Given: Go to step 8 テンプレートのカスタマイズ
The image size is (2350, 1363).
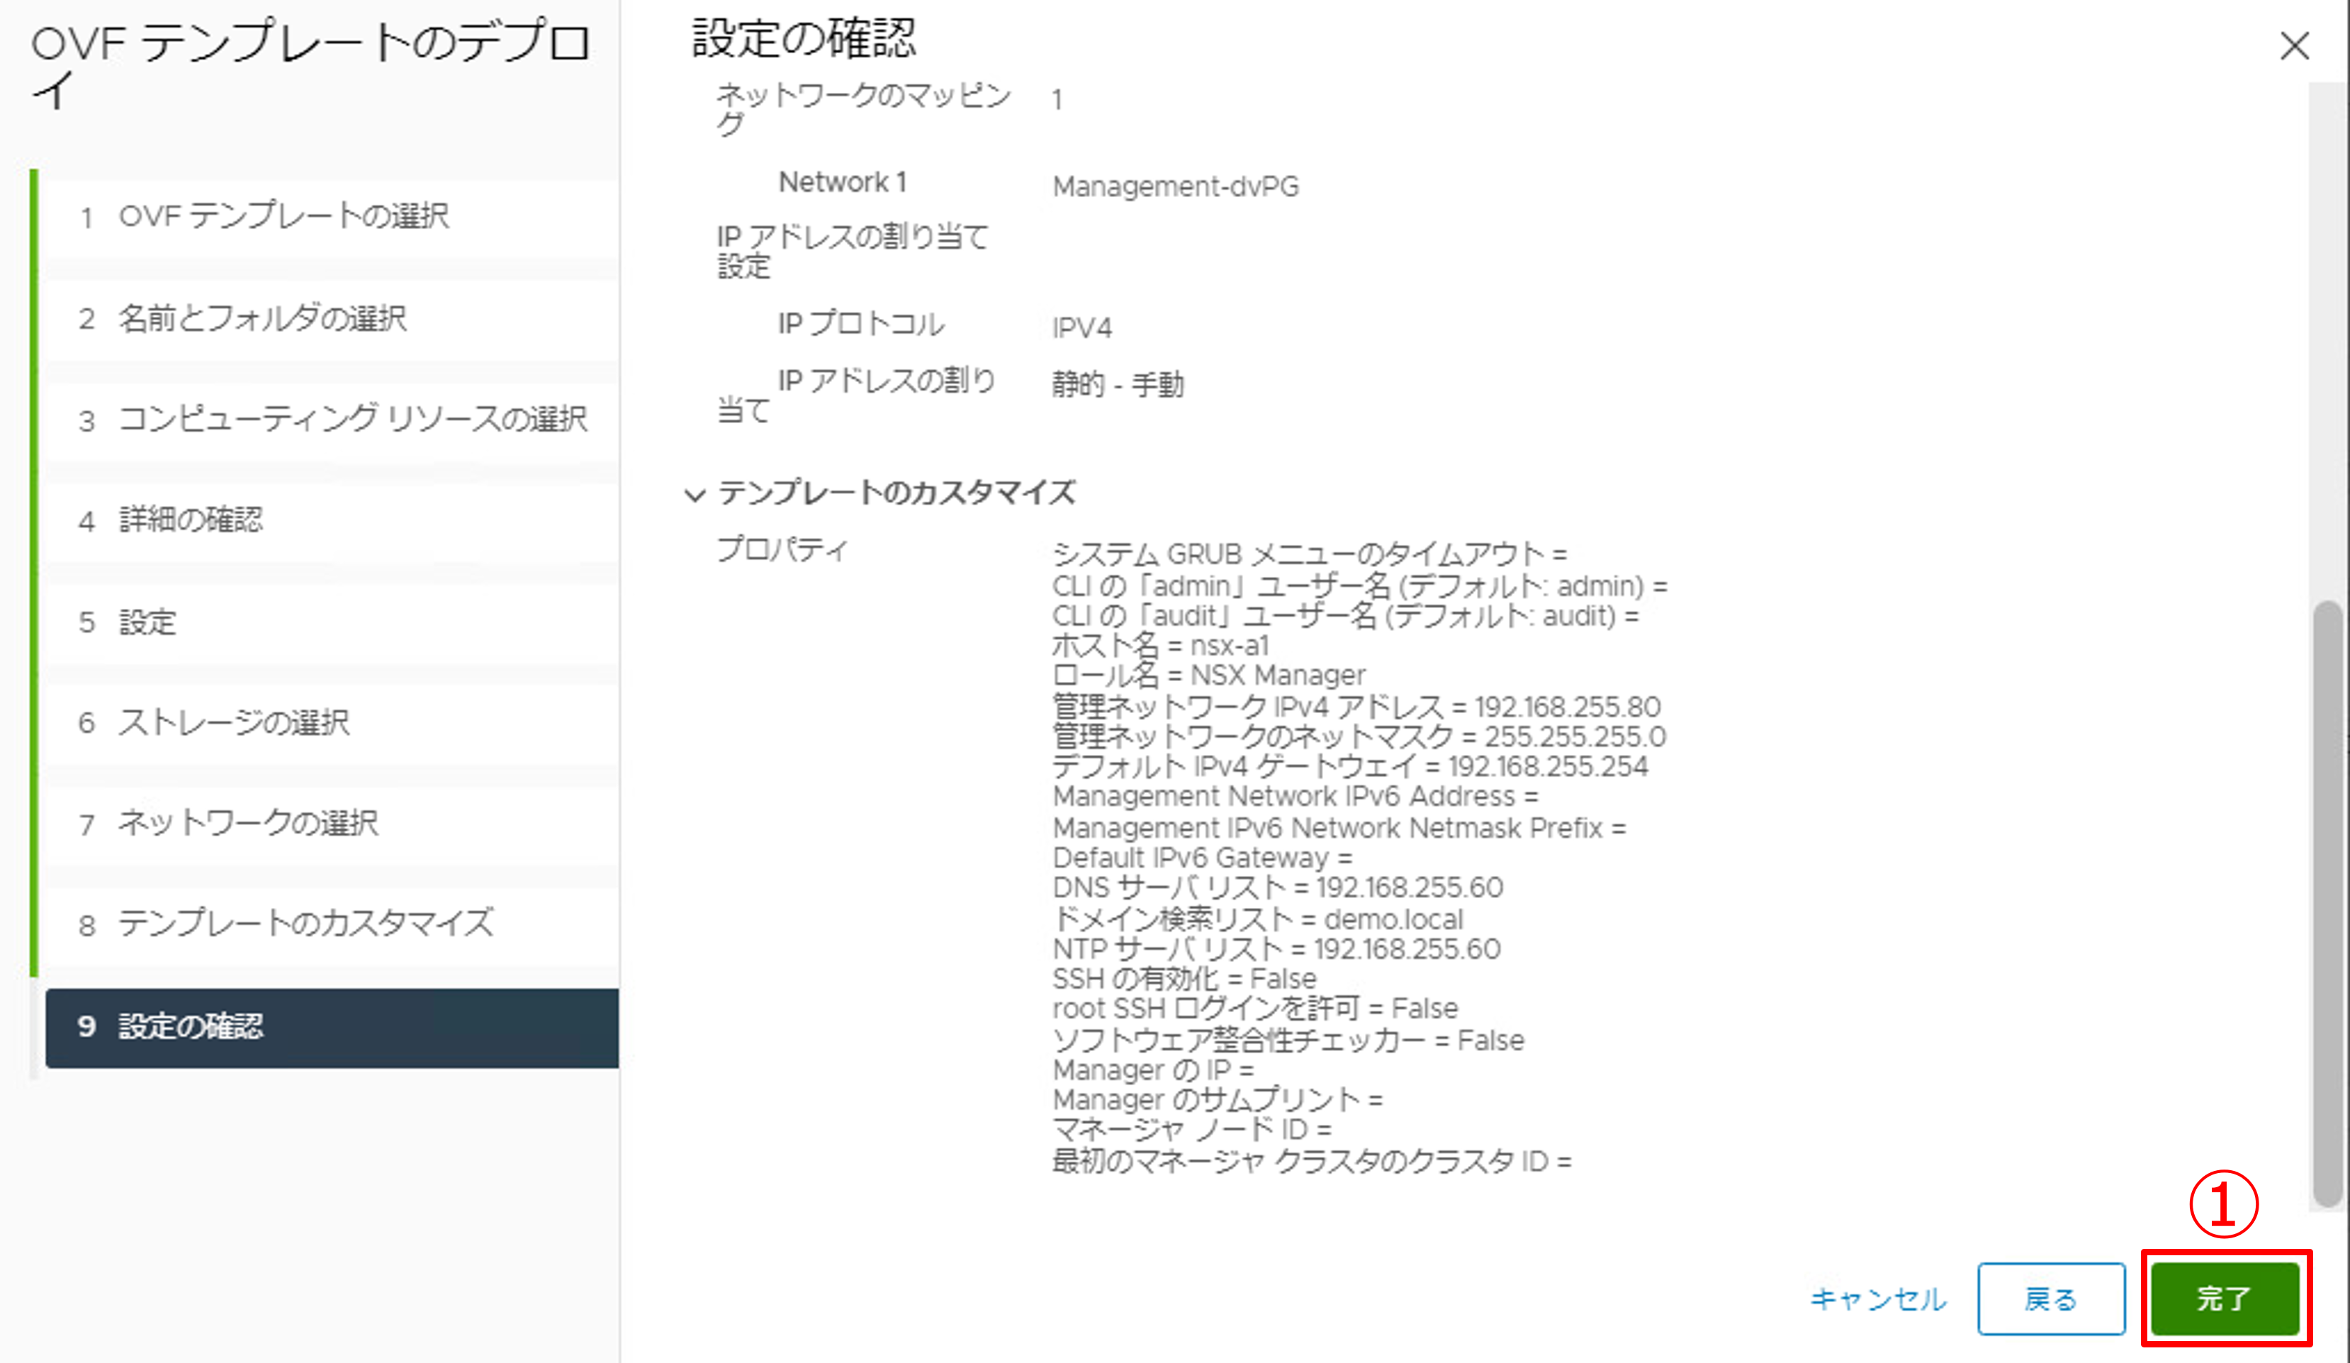Looking at the screenshot, I should coord(305,924).
